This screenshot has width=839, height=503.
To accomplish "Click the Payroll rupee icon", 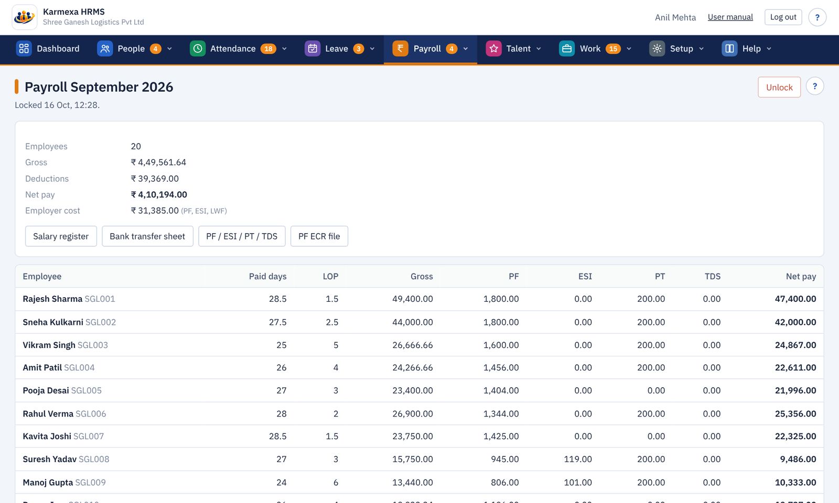I will click(x=400, y=49).
